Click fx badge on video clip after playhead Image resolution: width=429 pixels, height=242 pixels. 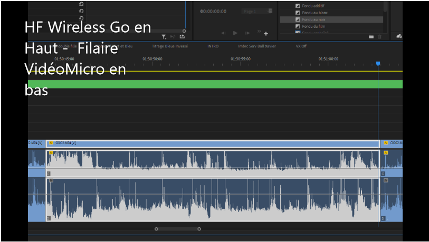pos(386,143)
